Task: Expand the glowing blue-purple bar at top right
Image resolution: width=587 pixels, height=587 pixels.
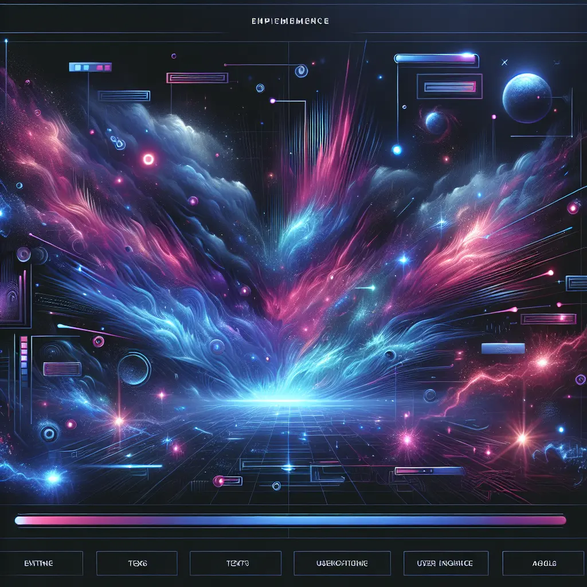Action: (x=436, y=58)
